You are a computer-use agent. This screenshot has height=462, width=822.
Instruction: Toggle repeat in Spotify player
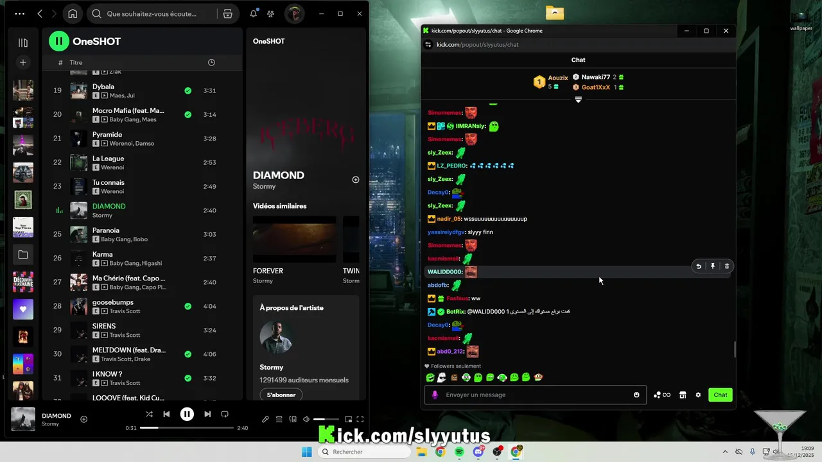coord(225,414)
